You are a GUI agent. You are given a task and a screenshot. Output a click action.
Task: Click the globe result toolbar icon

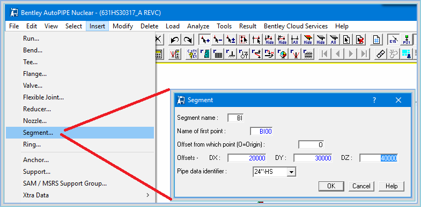coord(282,54)
